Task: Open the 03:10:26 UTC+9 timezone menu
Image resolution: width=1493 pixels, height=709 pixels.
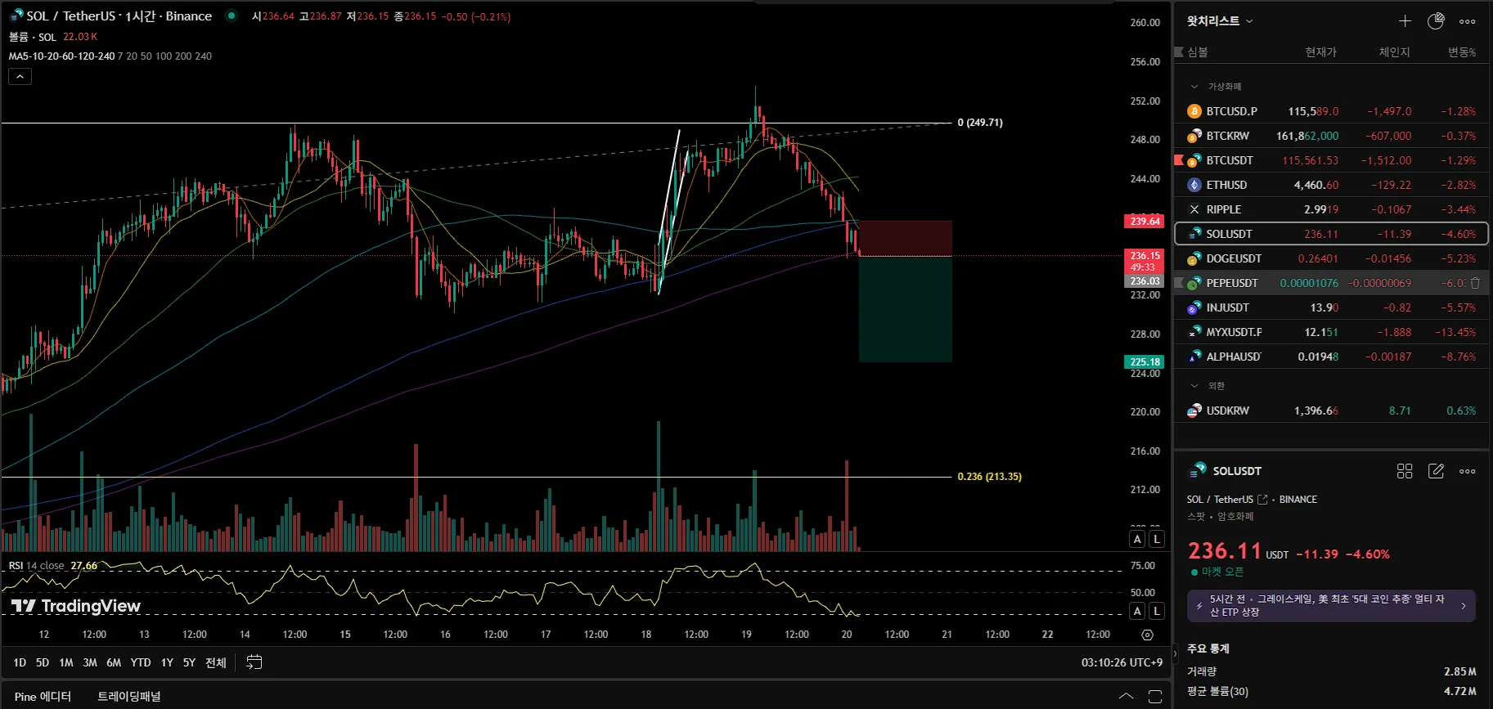Action: (x=1122, y=662)
